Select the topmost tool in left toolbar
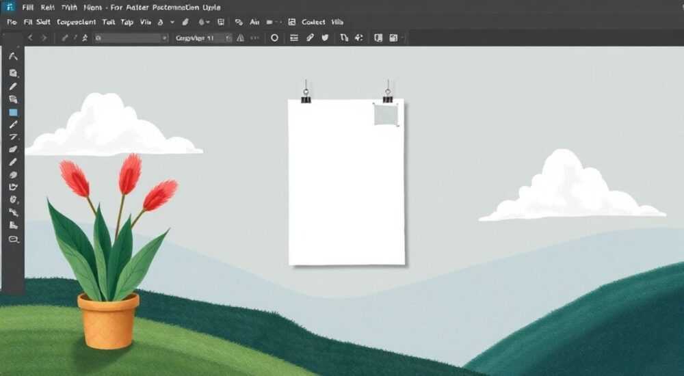Screen dimensions: 684x376 click(13, 56)
